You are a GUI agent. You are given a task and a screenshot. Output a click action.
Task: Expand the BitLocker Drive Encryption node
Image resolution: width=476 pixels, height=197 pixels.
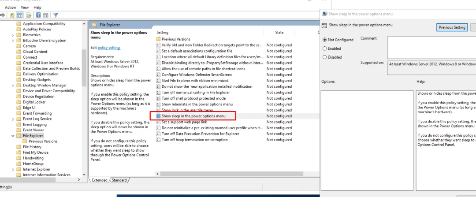click(13, 41)
